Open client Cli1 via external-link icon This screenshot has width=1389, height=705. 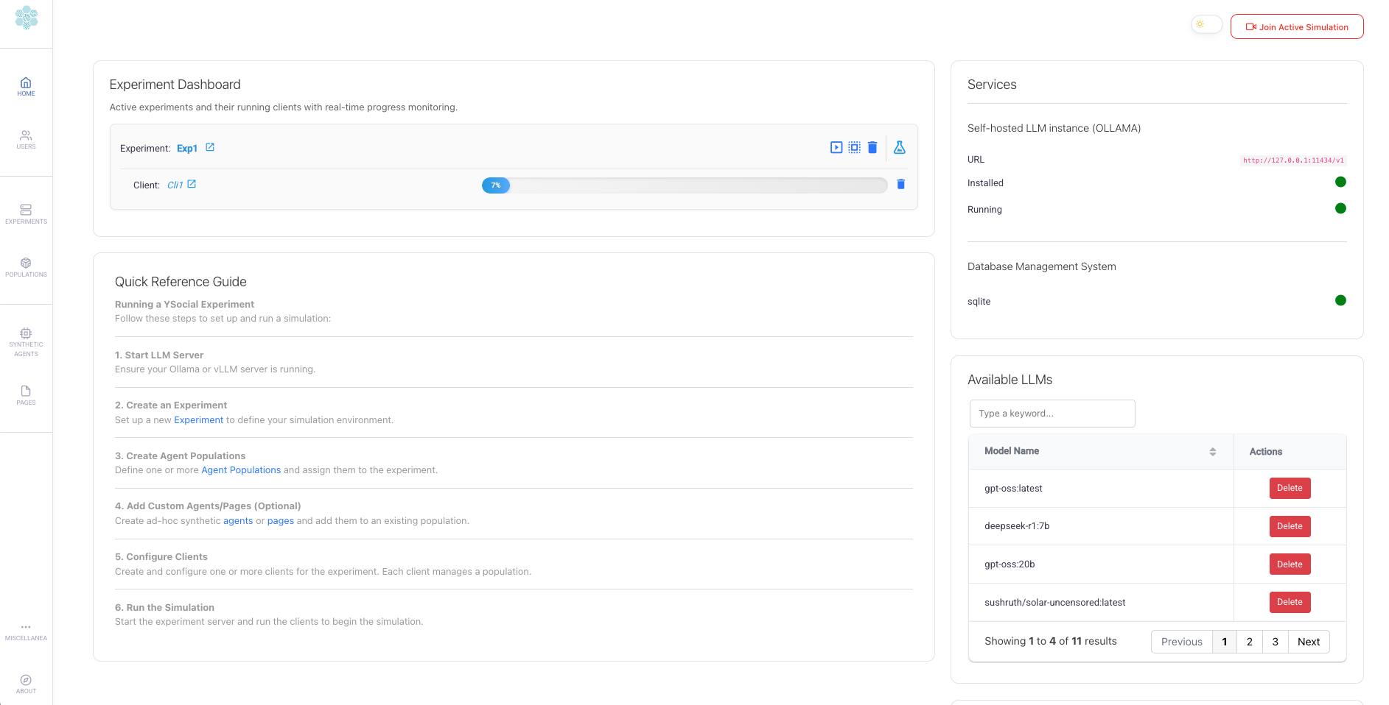[192, 184]
